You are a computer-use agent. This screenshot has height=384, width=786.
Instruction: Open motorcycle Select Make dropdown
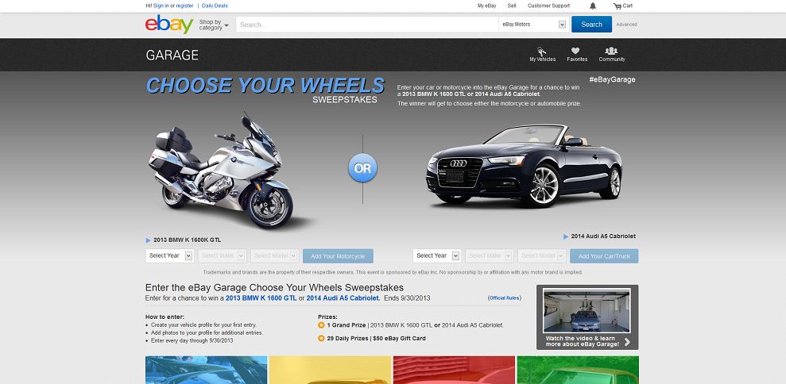(x=222, y=255)
